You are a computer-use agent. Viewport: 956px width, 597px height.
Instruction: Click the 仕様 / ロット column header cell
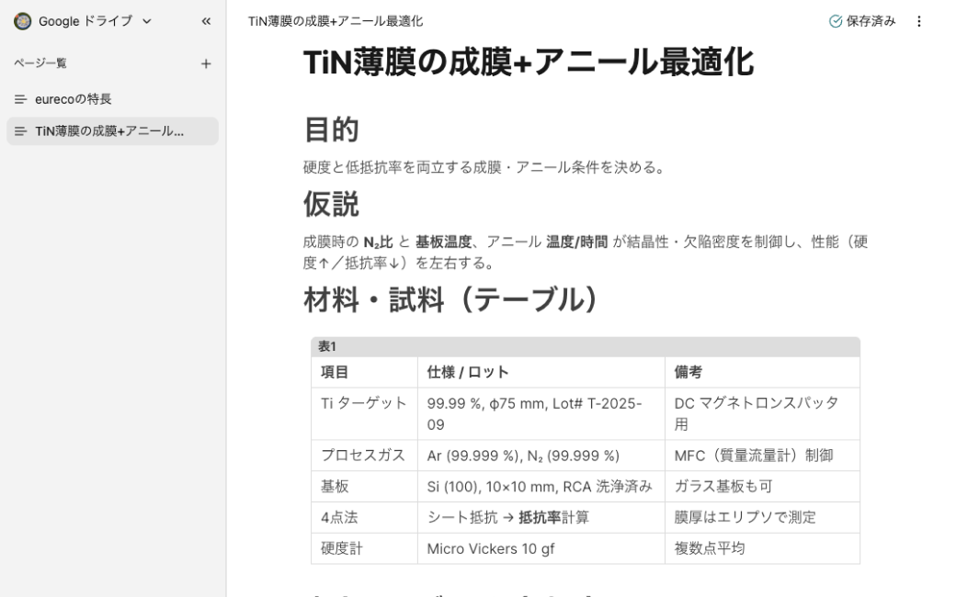468,372
